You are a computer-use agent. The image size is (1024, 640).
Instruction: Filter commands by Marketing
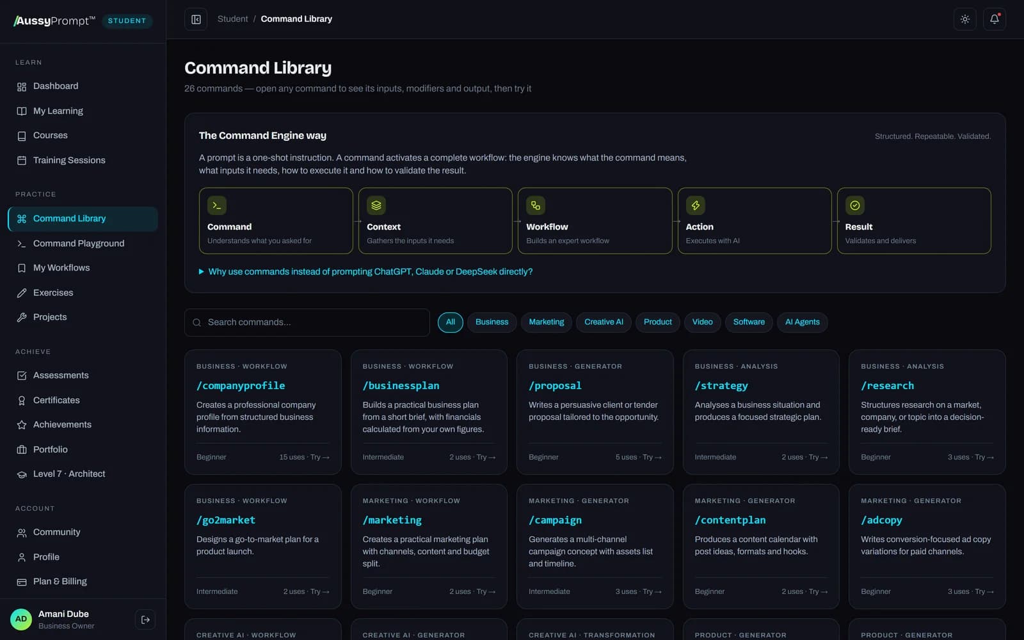coord(547,322)
